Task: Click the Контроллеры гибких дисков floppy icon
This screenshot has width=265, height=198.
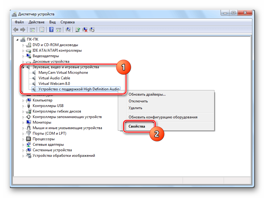Action: tap(29, 111)
